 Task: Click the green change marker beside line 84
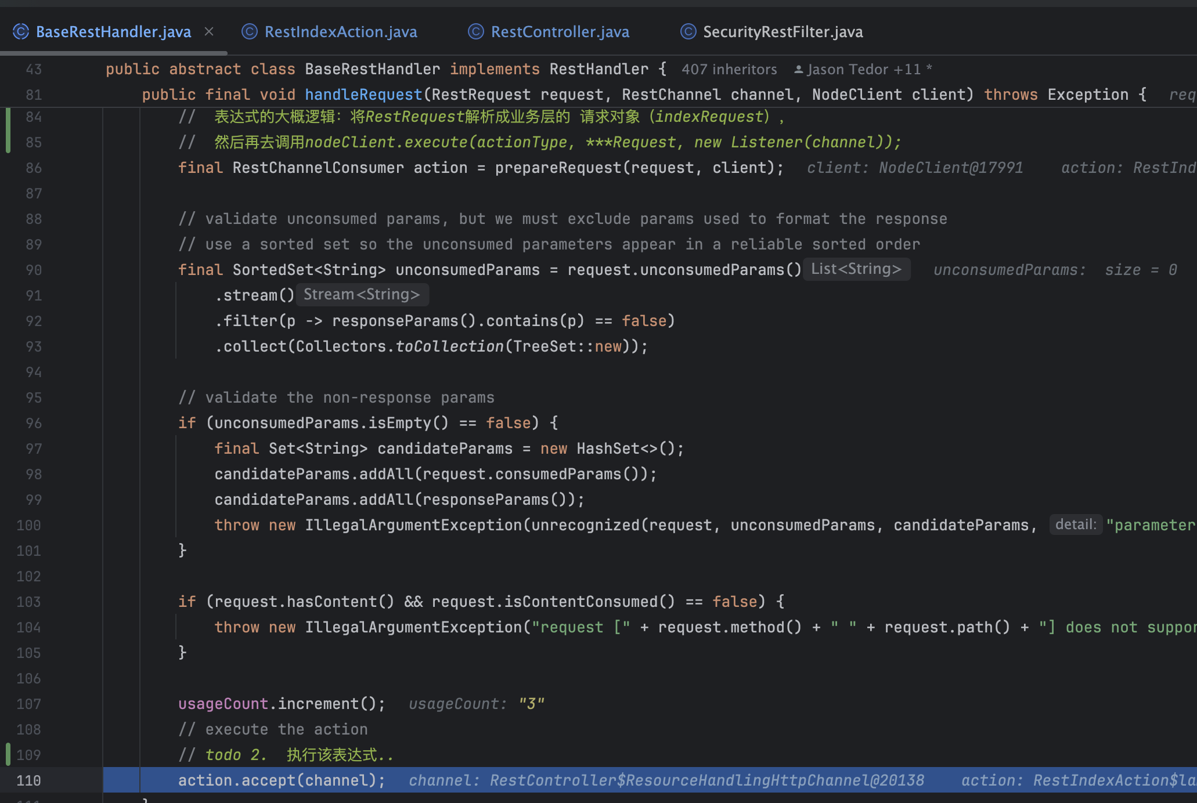coord(8,130)
